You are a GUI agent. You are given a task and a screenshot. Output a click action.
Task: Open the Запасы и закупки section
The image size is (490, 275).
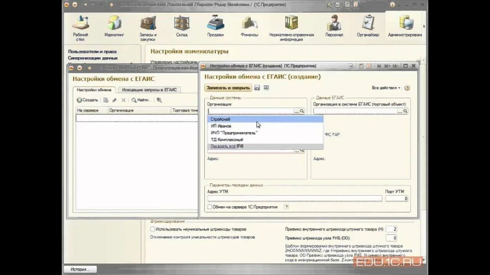tap(147, 28)
